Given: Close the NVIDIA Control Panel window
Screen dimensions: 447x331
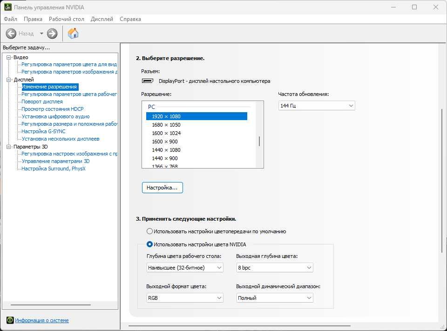Looking at the screenshot, I should click(x=436, y=7).
